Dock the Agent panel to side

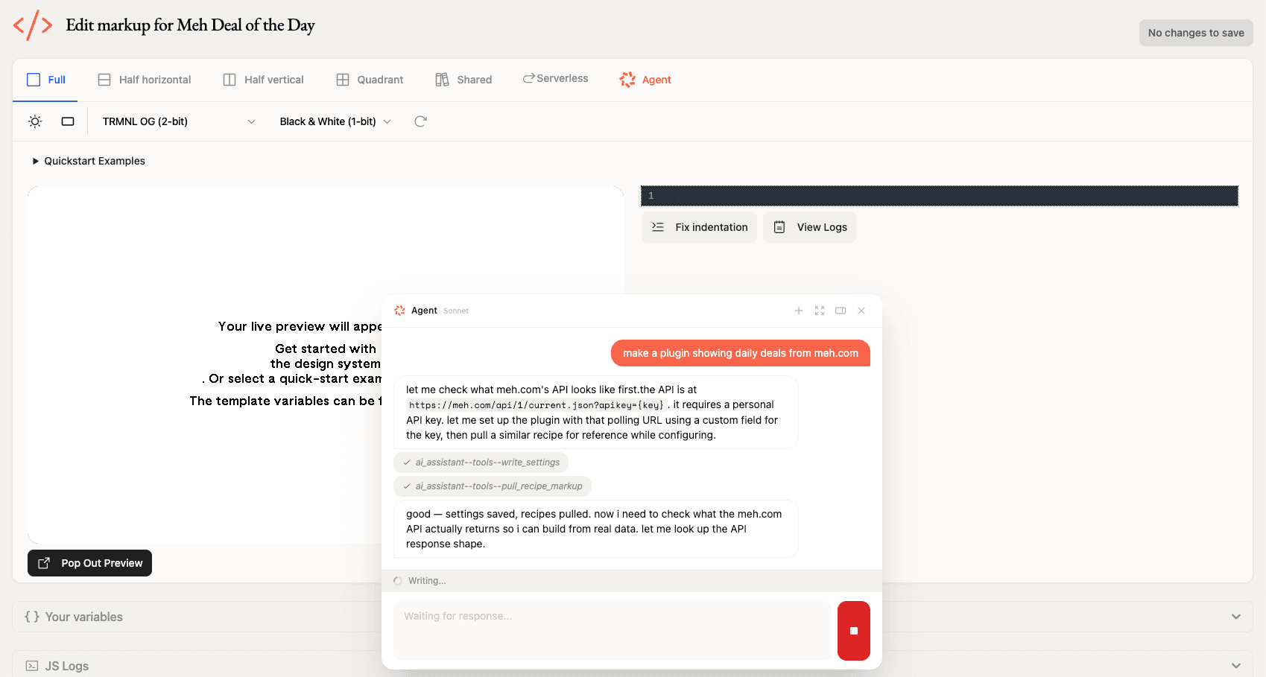point(841,311)
